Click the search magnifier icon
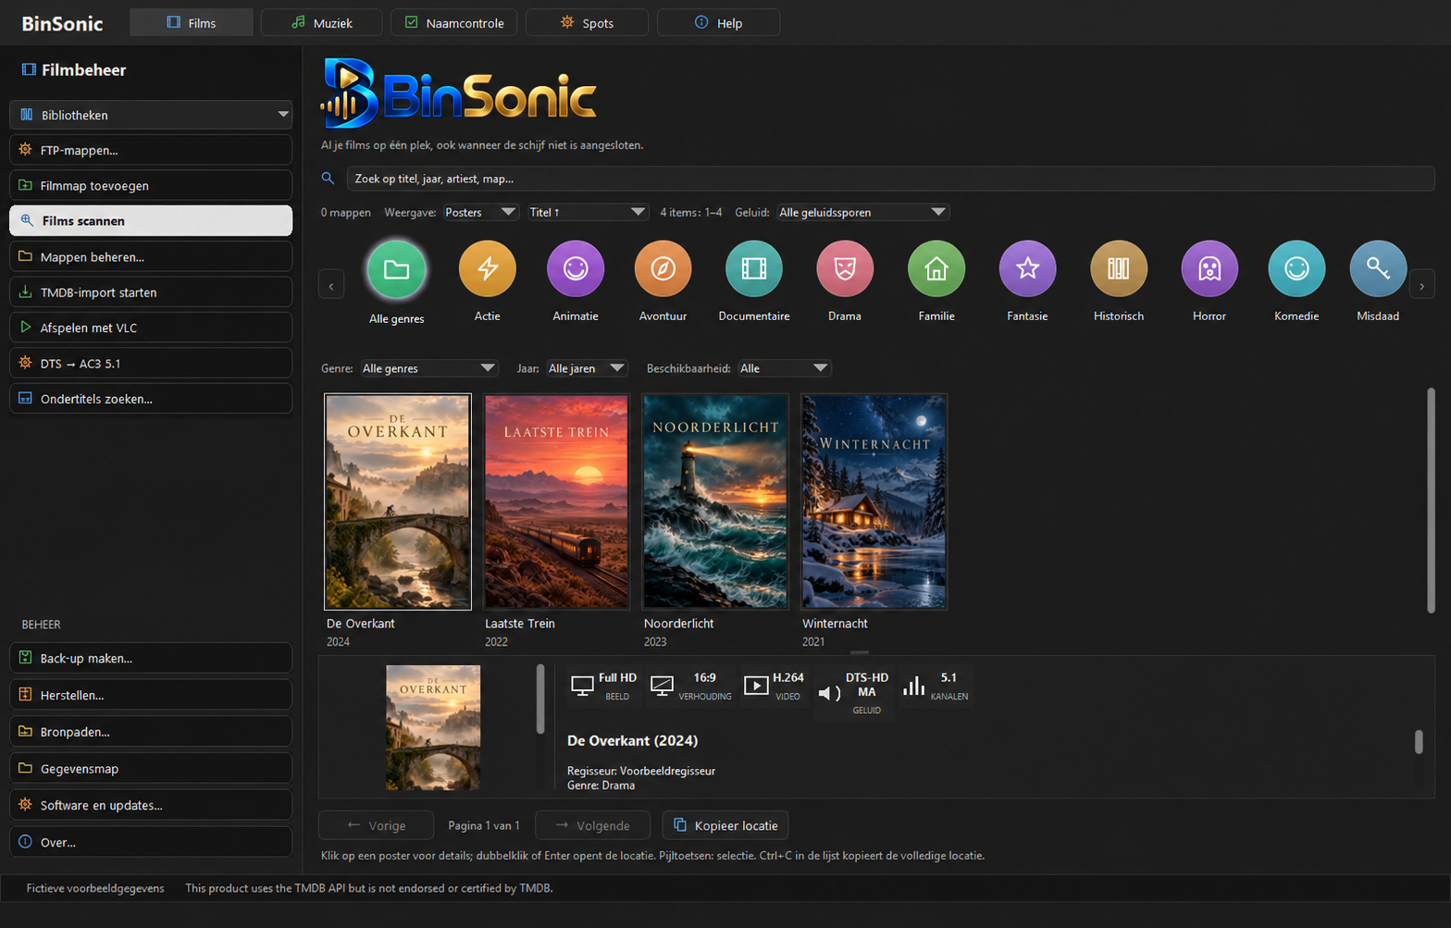The height and width of the screenshot is (928, 1451). [x=328, y=179]
